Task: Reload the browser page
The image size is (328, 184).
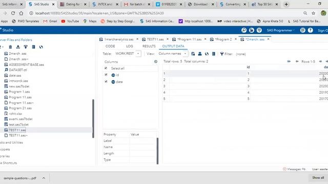Action: click(x=13, y=13)
